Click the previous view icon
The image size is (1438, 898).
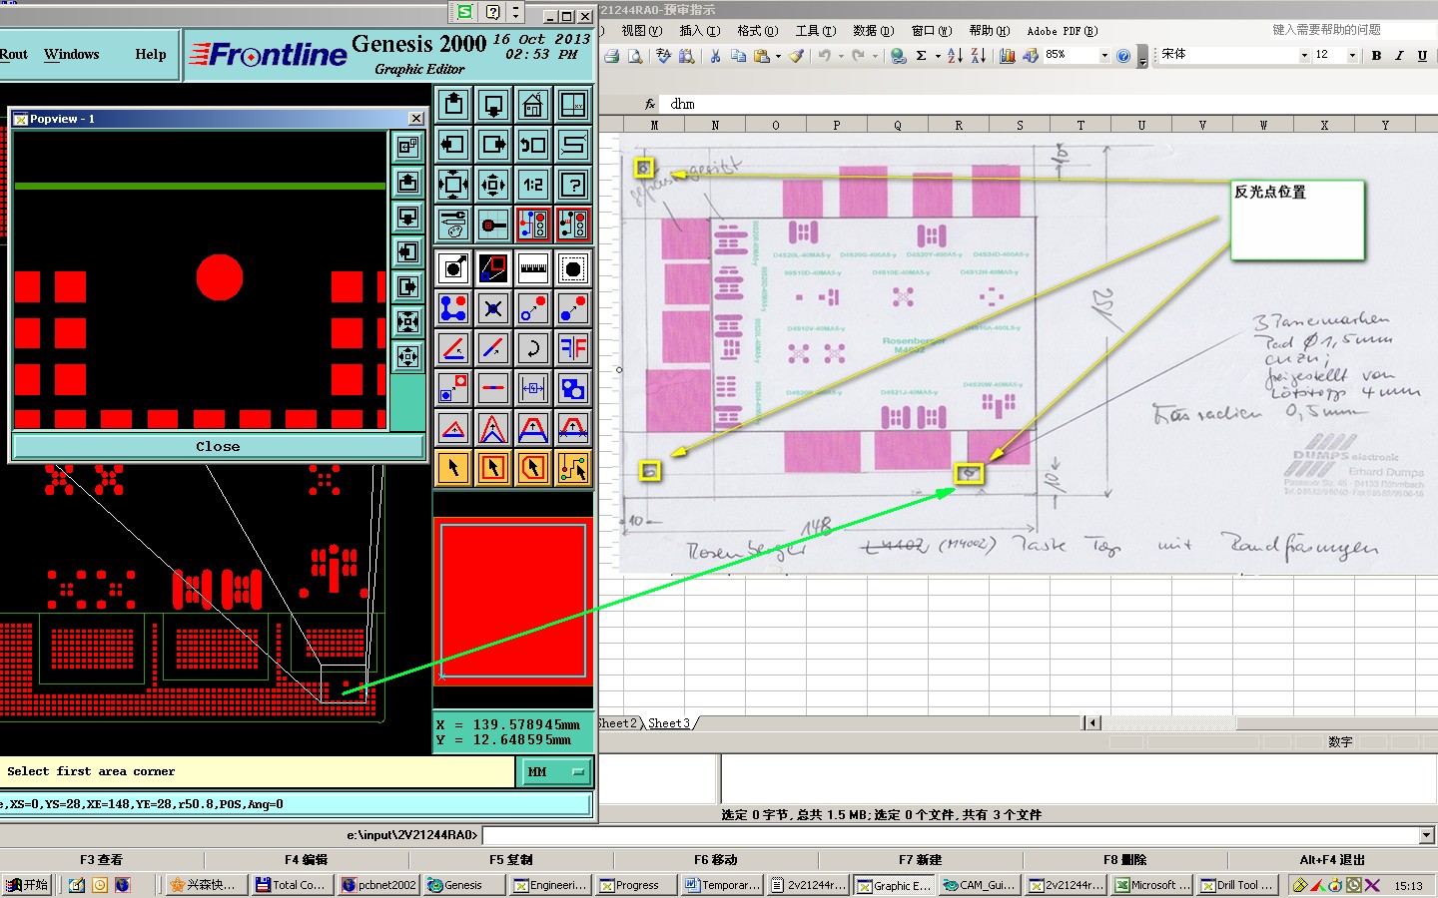click(x=533, y=145)
